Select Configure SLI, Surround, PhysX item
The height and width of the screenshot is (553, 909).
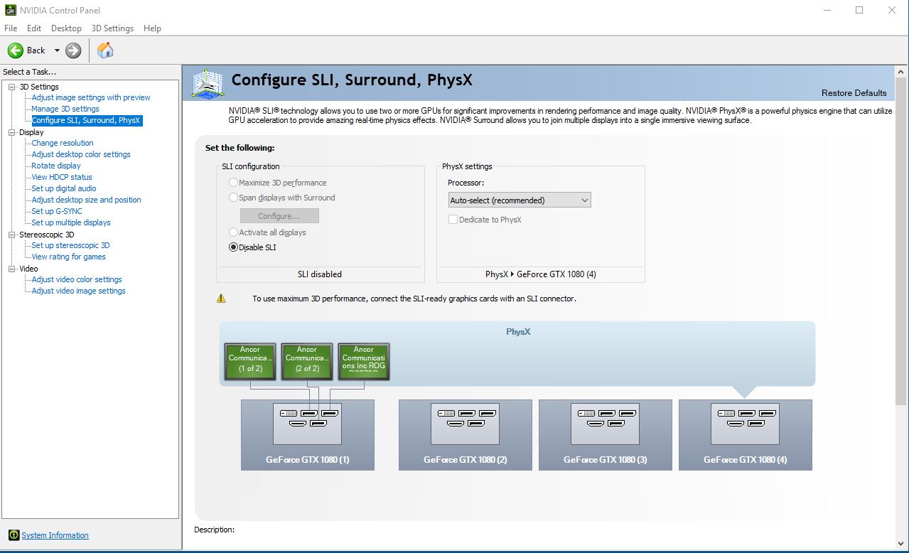point(86,120)
